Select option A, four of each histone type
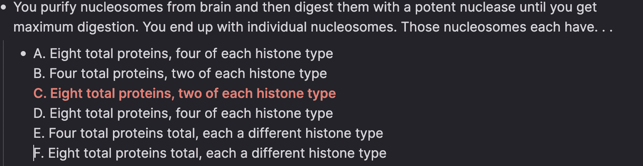The image size is (643, 166). pyautogui.click(x=183, y=54)
